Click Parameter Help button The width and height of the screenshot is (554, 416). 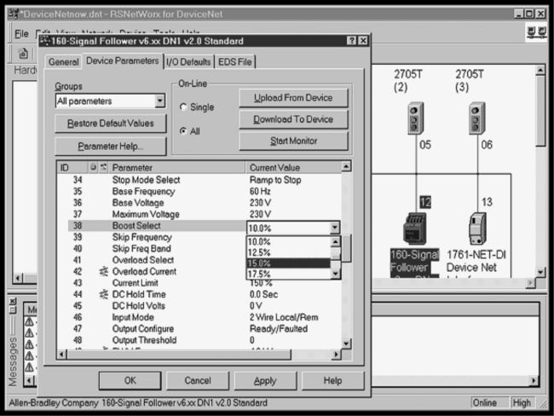tap(111, 147)
